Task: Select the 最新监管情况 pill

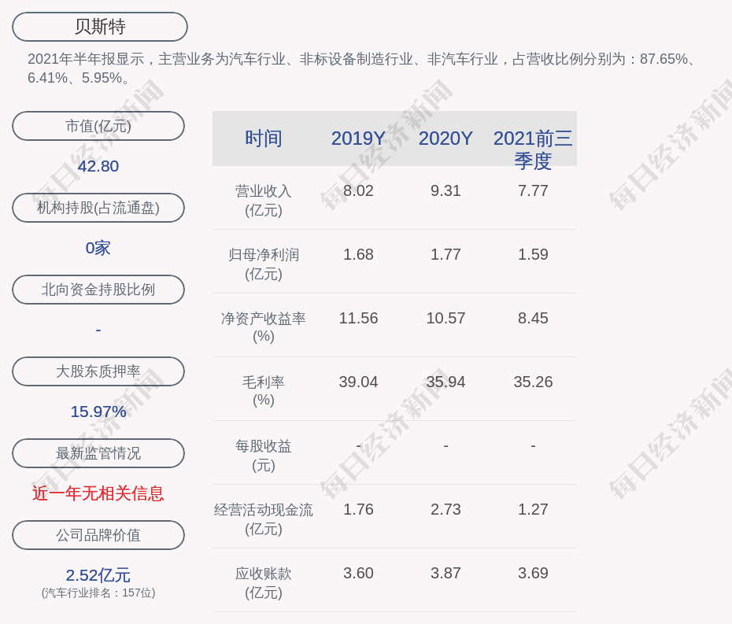Action: click(98, 453)
